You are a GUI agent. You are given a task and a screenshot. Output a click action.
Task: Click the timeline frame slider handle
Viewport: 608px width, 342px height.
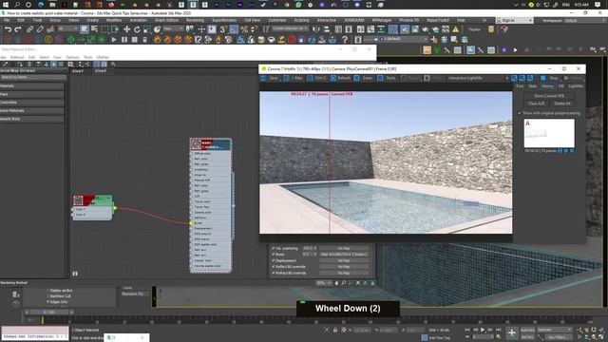[49, 312]
